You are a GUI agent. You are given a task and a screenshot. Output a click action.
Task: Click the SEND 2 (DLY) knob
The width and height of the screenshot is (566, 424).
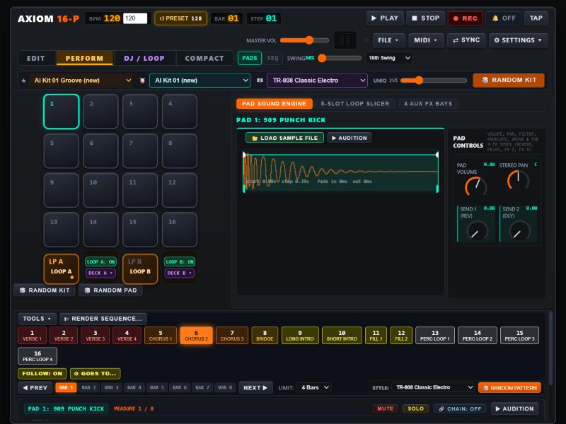[x=519, y=232]
